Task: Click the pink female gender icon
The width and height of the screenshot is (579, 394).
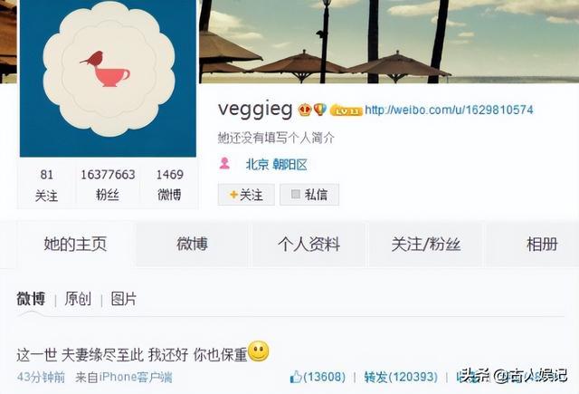Action: click(224, 163)
